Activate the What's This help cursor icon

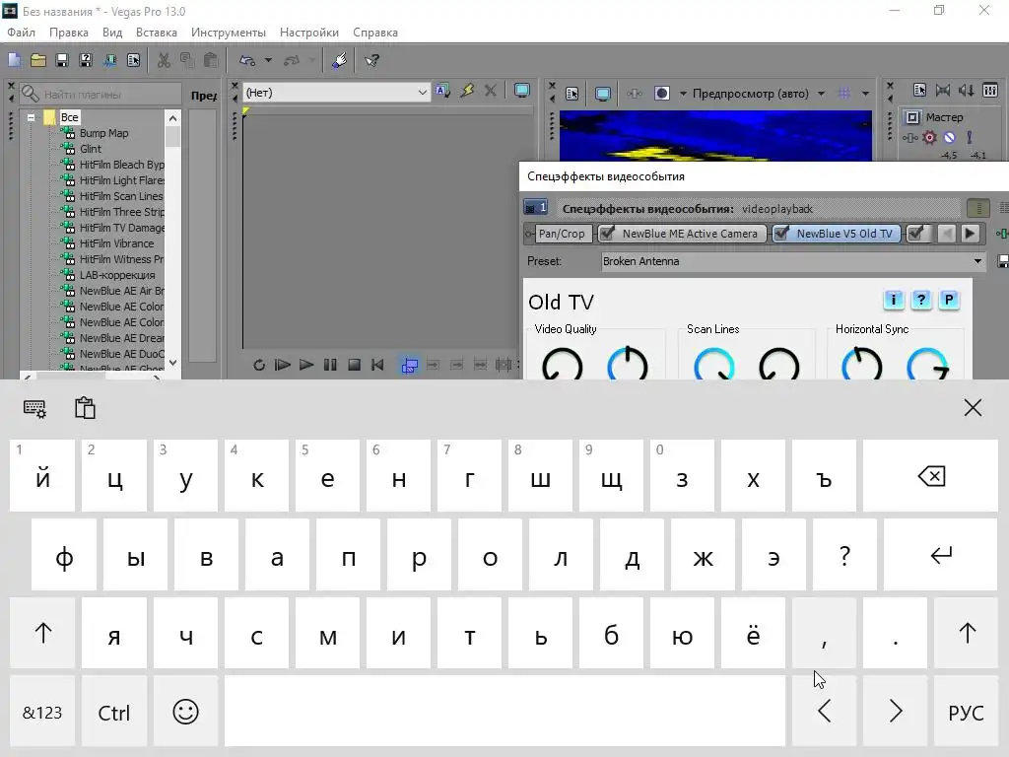click(371, 60)
